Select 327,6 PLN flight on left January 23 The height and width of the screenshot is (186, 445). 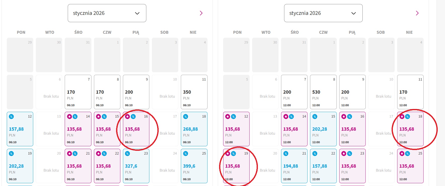click(136, 166)
